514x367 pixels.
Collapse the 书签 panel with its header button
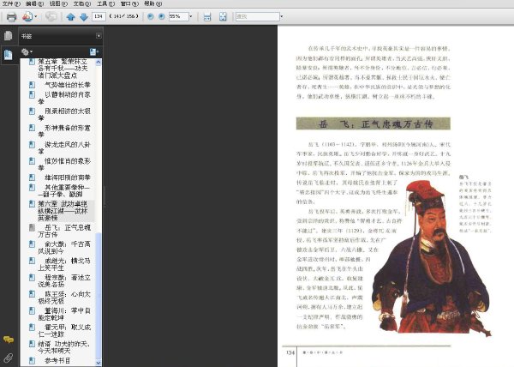click(x=99, y=36)
